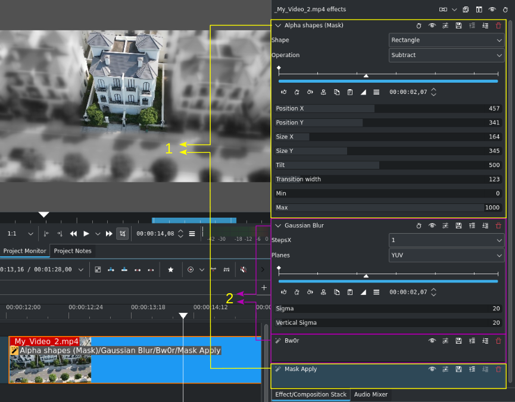Open the Operation dropdown showing Subtract
515x402 pixels.
pyautogui.click(x=446, y=55)
